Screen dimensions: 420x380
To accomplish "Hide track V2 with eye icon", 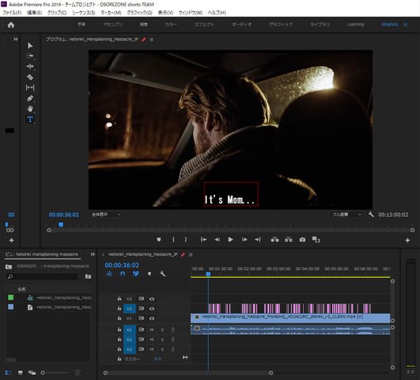I will (152, 308).
